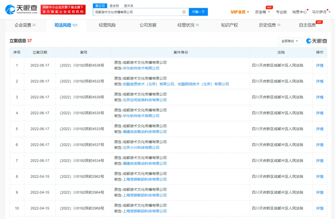The height and width of the screenshot is (219, 335).
Task: Select the 查关系 search mode tab
Action: [129, 6]
